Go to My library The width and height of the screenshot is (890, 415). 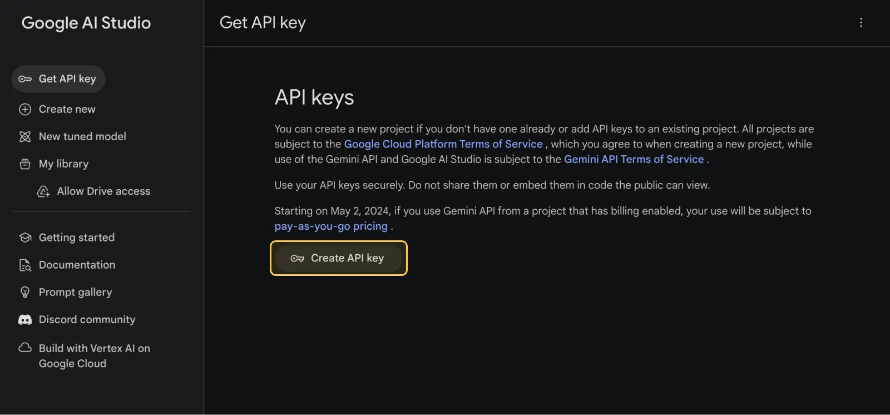point(54,164)
